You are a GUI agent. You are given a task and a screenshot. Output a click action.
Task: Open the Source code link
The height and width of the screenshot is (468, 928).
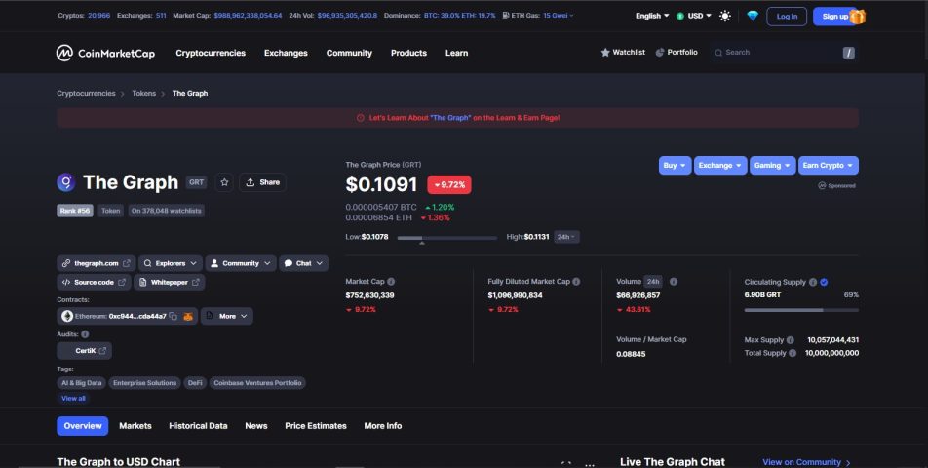click(95, 282)
